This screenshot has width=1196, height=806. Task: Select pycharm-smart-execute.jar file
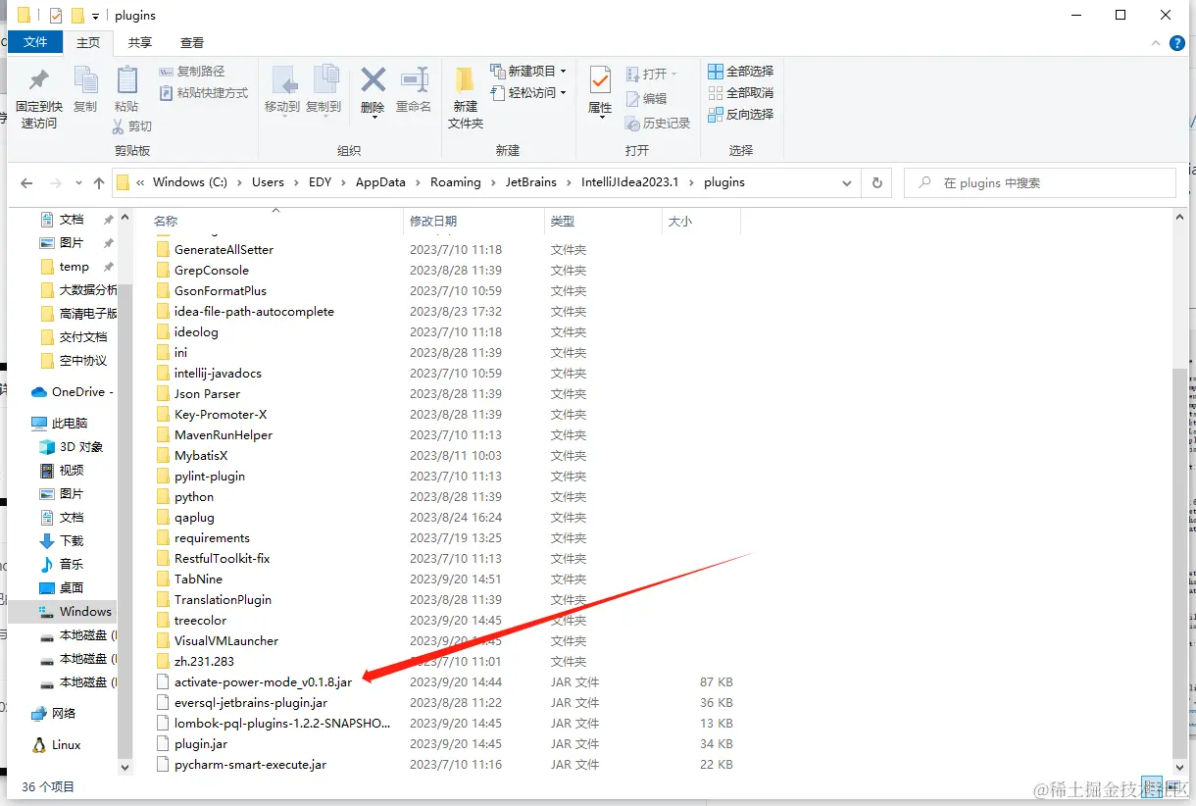point(250,764)
